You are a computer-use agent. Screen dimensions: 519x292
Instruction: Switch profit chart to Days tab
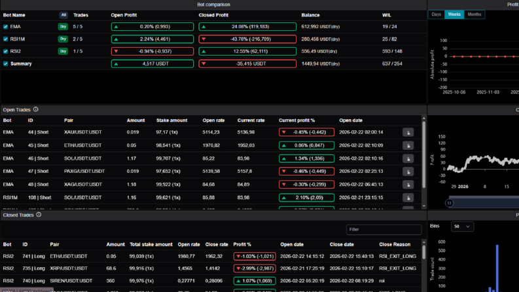pos(437,14)
